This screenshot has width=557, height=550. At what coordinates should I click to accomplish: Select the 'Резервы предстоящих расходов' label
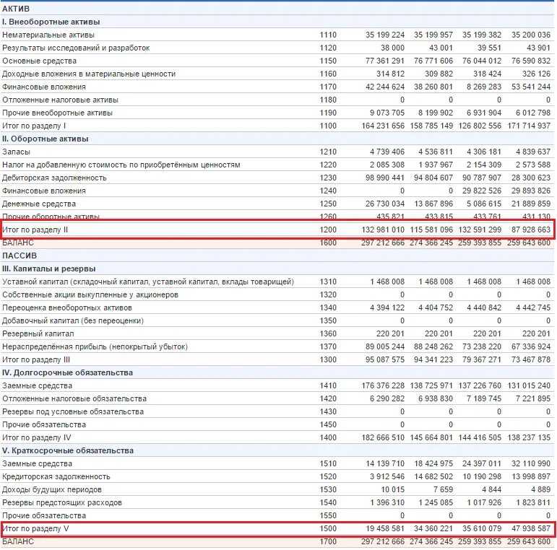[62, 502]
